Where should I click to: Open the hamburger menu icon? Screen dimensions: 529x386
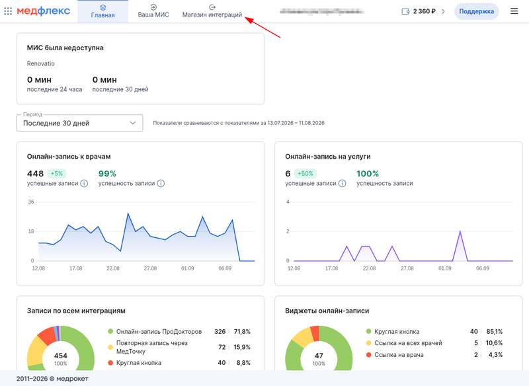pyautogui.click(x=514, y=11)
